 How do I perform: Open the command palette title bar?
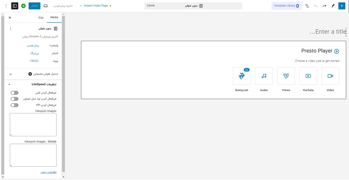193,6
